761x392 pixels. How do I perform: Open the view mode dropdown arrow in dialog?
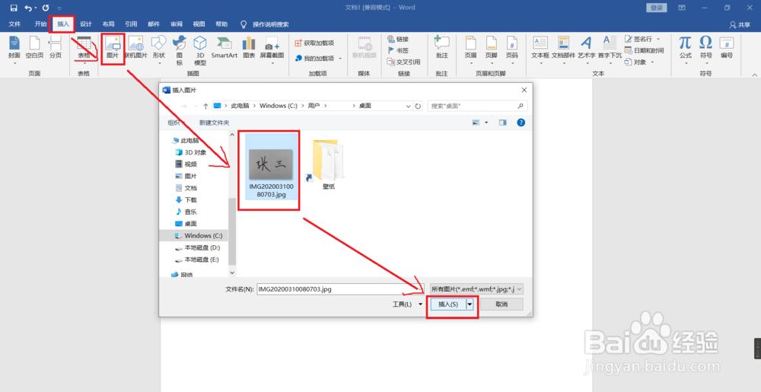click(x=486, y=123)
